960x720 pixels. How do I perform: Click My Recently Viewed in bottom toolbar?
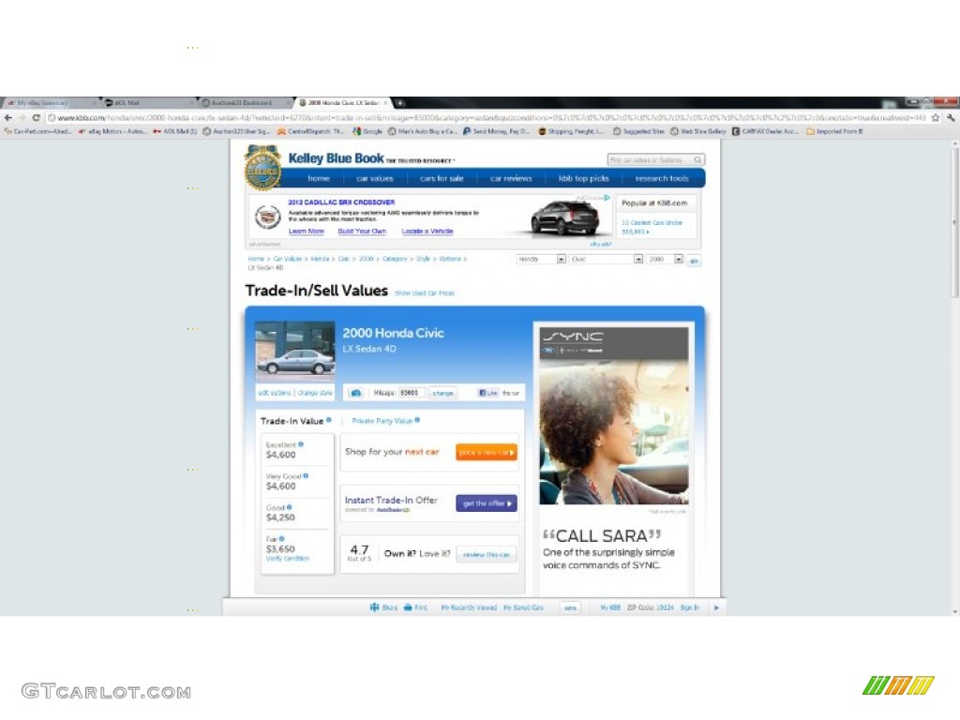click(x=469, y=607)
